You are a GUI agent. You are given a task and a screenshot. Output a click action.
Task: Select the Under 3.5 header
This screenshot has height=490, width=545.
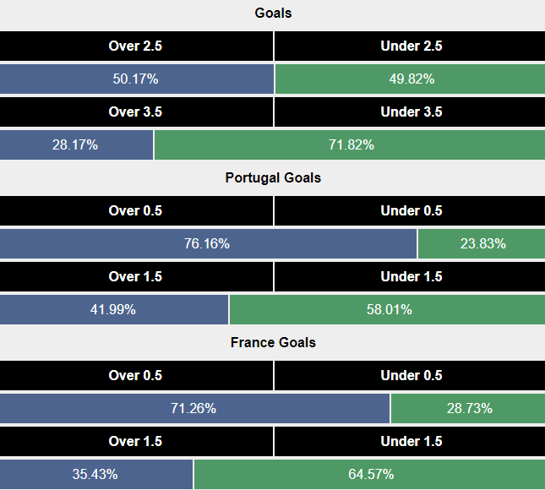pos(411,112)
